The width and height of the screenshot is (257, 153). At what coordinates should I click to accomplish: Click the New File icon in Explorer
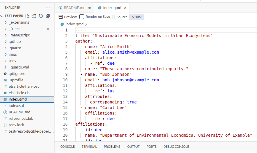27,16
